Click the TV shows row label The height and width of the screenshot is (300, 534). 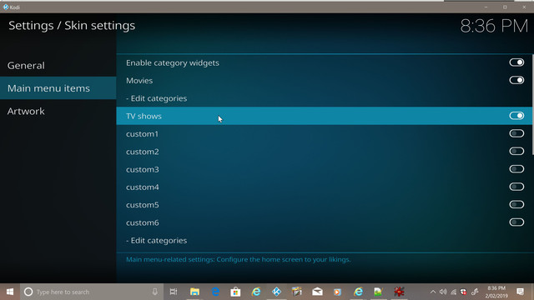[x=144, y=116]
